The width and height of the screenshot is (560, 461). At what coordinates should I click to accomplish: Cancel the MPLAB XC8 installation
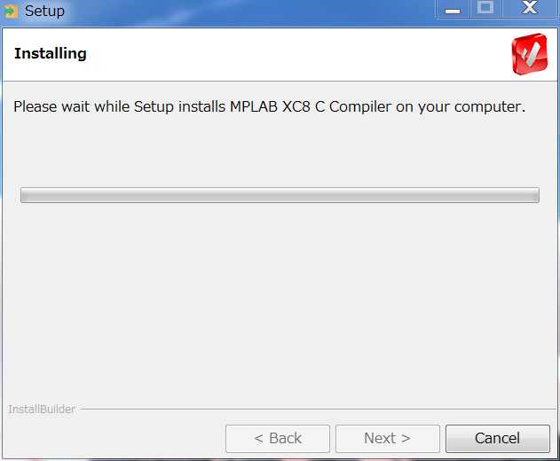[x=498, y=439]
